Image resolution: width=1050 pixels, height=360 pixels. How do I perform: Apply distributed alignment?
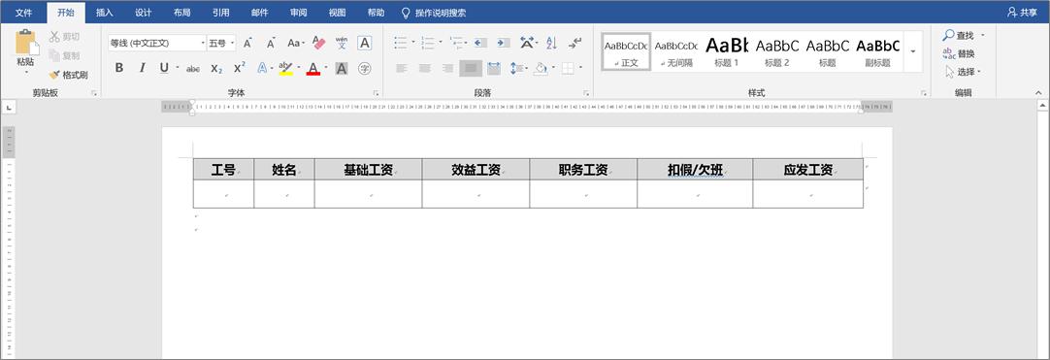tap(494, 68)
